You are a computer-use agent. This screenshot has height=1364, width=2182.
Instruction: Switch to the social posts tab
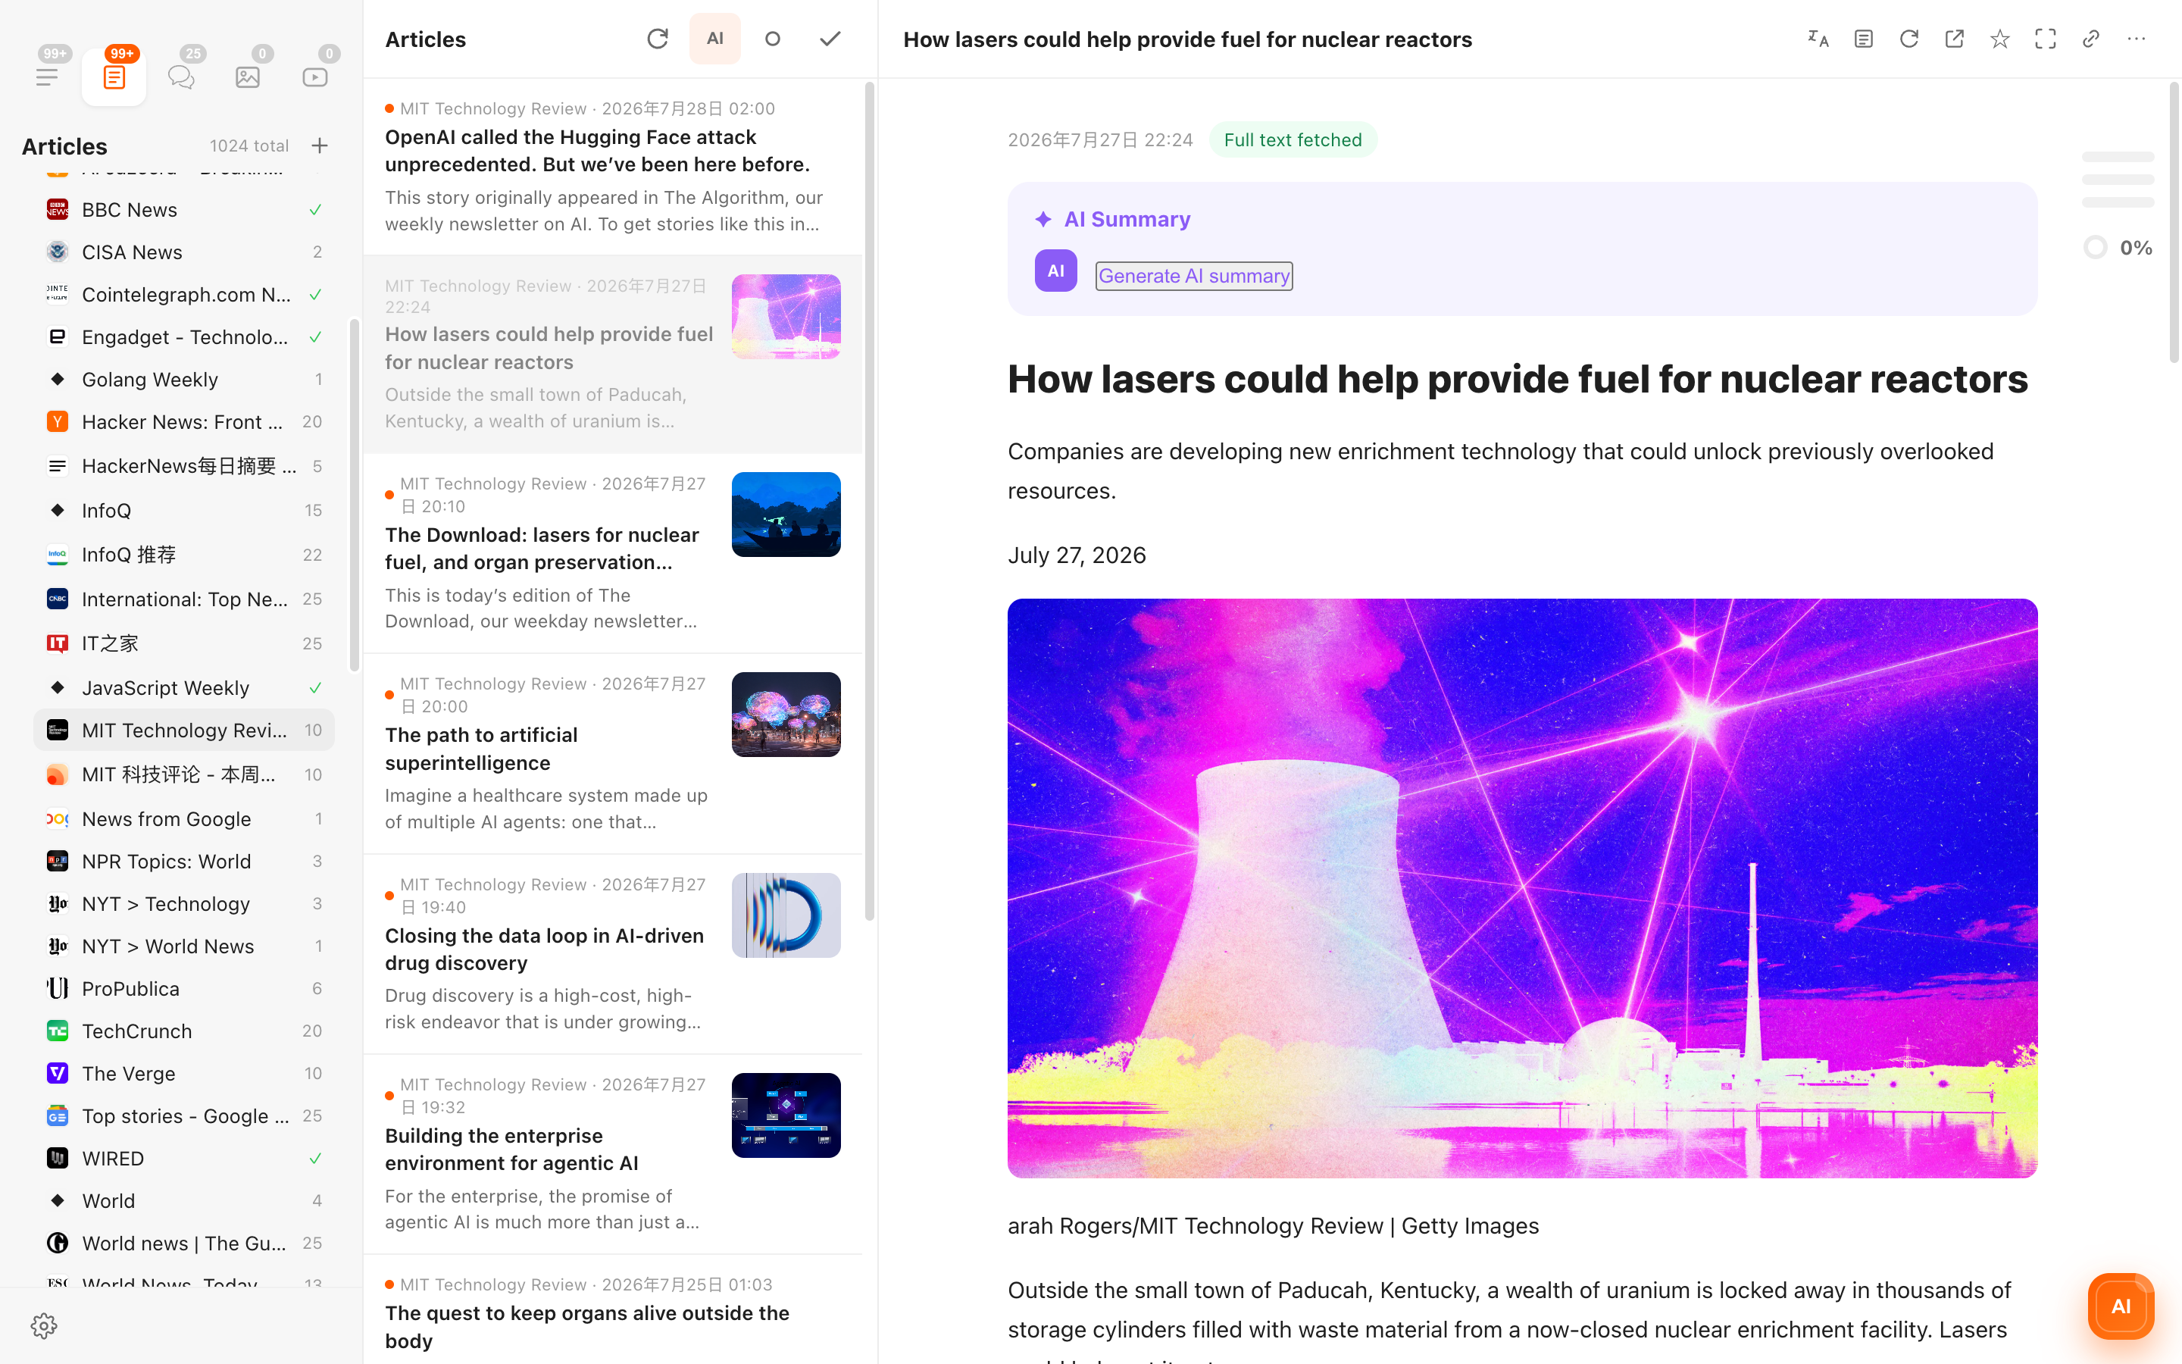click(x=181, y=77)
